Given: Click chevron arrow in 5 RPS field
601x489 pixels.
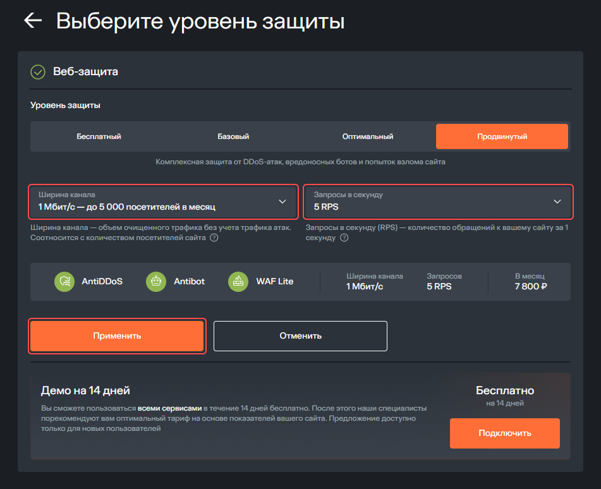Looking at the screenshot, I should point(557,202).
